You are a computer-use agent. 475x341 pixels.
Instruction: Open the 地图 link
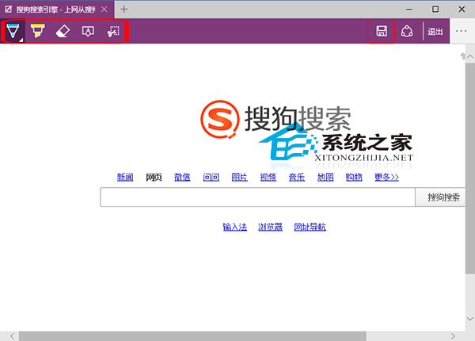point(325,177)
